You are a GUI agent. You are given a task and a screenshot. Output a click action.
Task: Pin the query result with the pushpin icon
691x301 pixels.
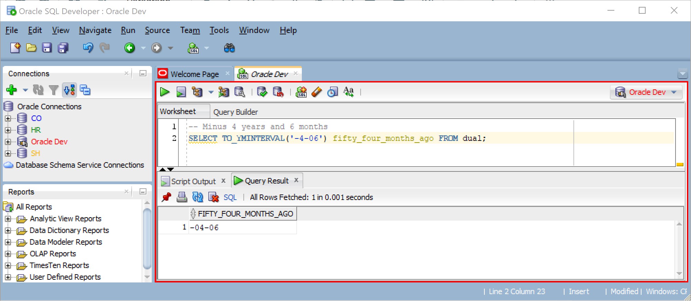pos(166,197)
